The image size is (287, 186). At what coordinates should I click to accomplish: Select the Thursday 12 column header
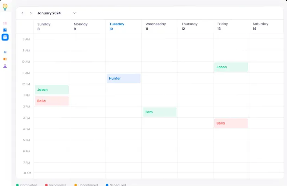[x=195, y=27]
